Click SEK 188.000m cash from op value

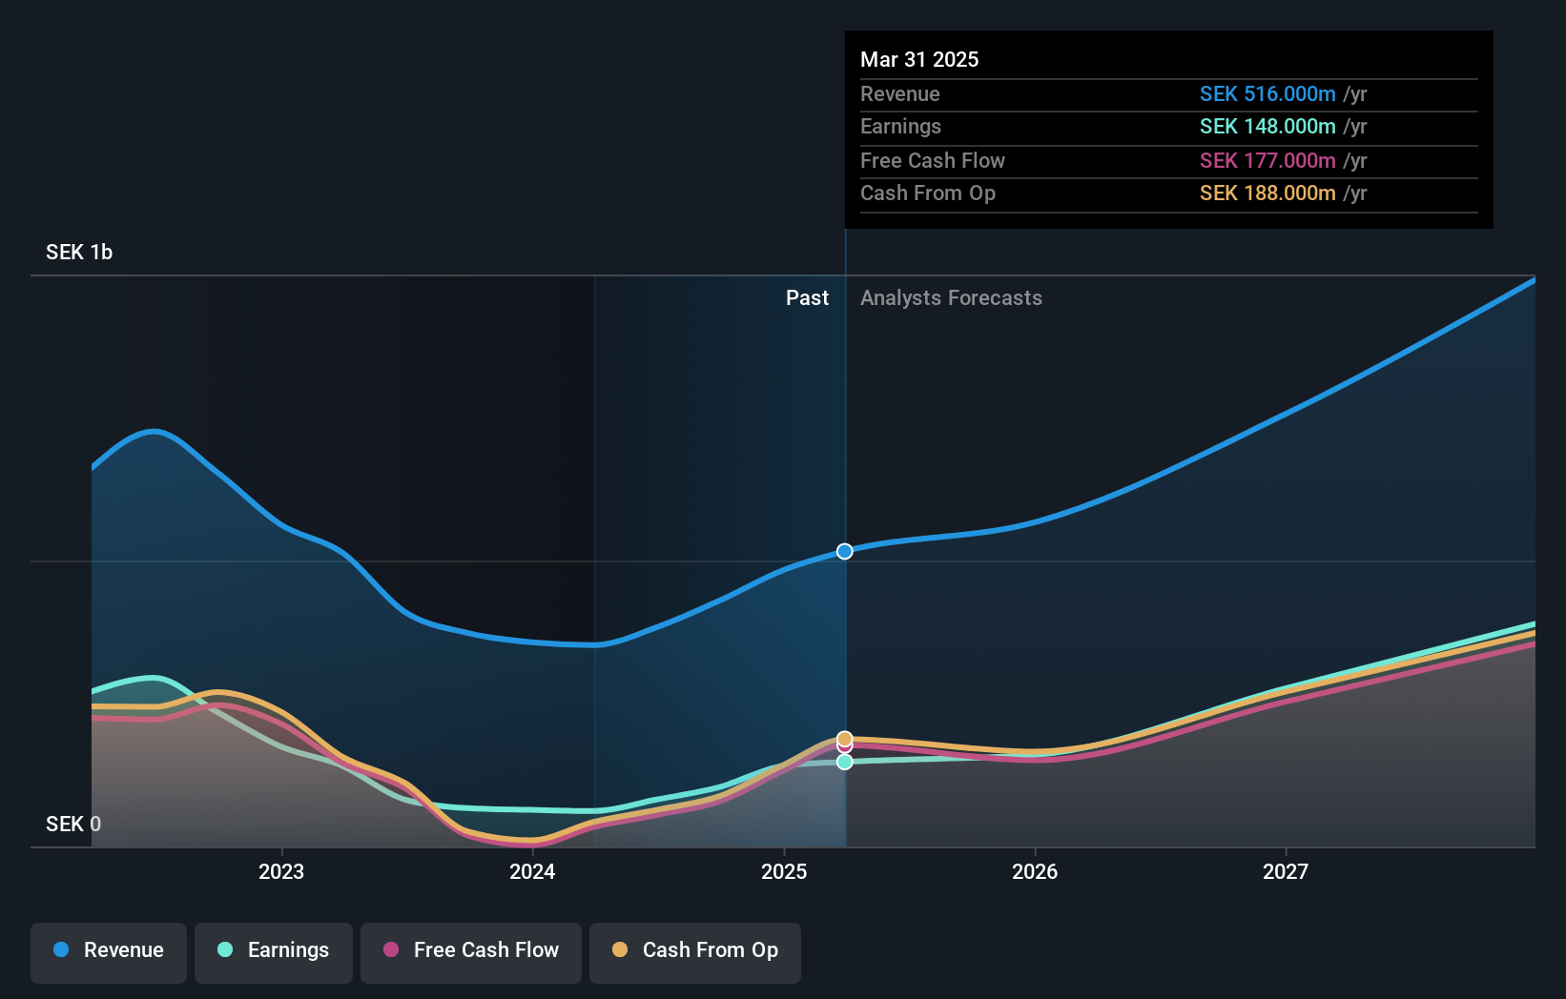pyautogui.click(x=1267, y=193)
